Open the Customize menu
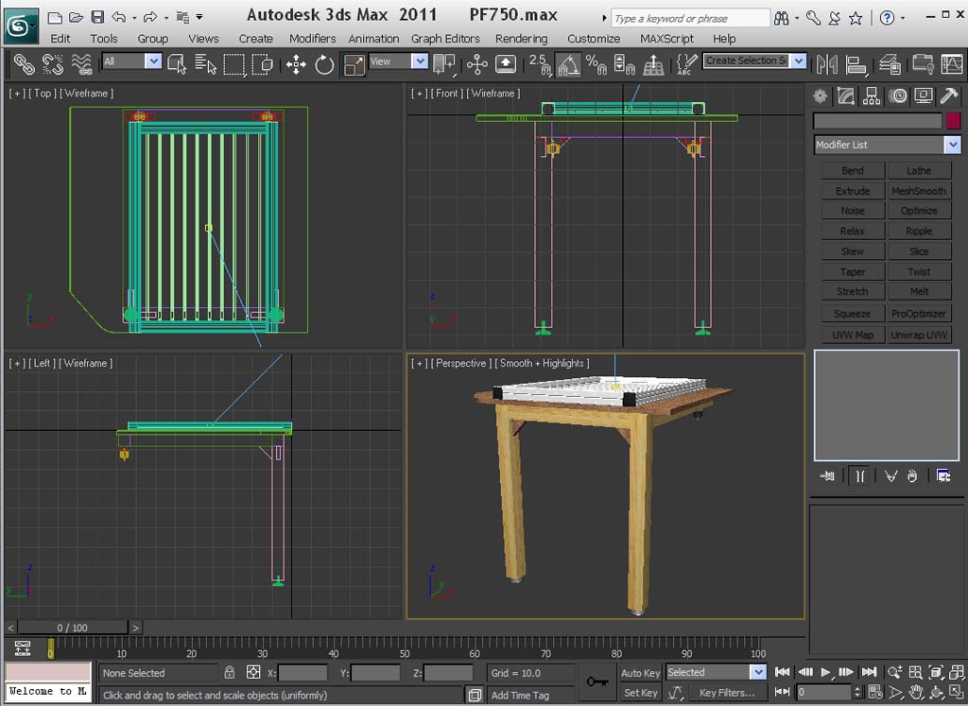Viewport: 968px width, 706px height. [x=594, y=38]
